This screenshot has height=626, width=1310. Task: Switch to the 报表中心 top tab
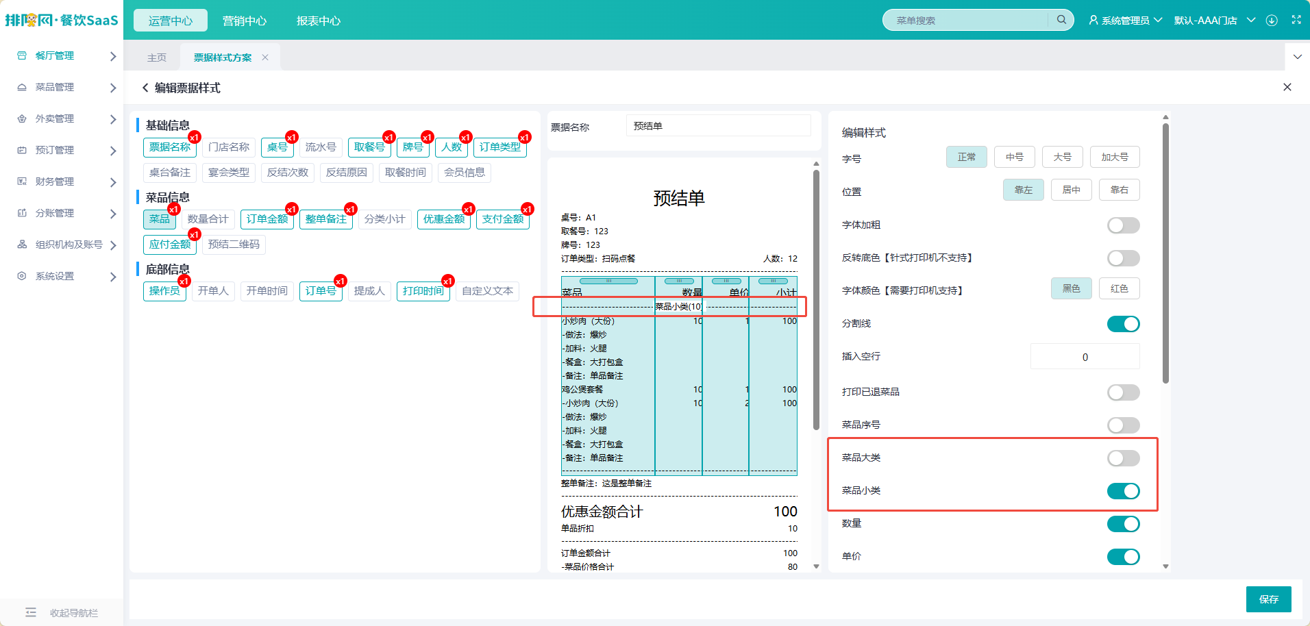tap(319, 21)
